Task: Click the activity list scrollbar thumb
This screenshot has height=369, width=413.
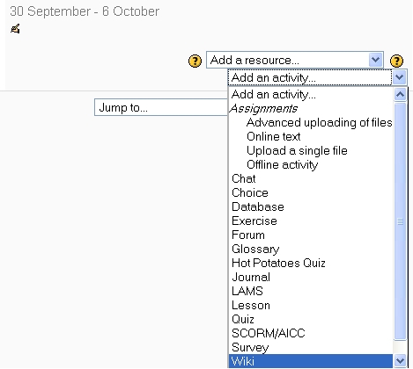Action: click(x=400, y=221)
